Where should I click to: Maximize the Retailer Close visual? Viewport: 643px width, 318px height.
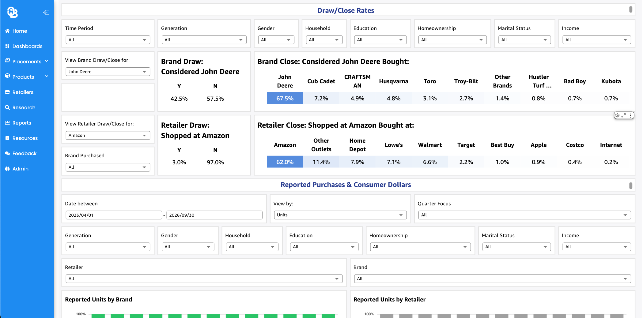coord(623,115)
